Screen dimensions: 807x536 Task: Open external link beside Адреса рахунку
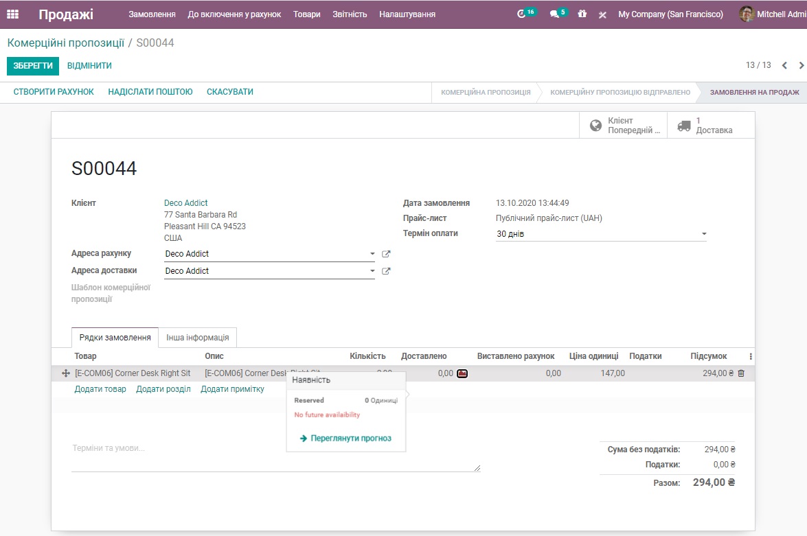coord(386,254)
